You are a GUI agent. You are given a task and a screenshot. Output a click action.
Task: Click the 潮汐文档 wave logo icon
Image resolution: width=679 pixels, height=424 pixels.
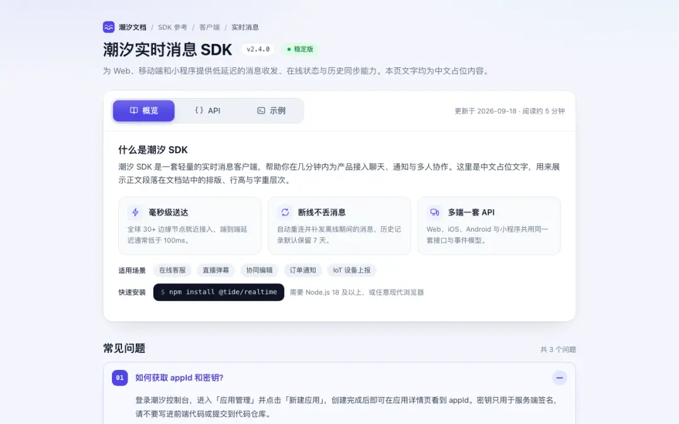pos(109,27)
